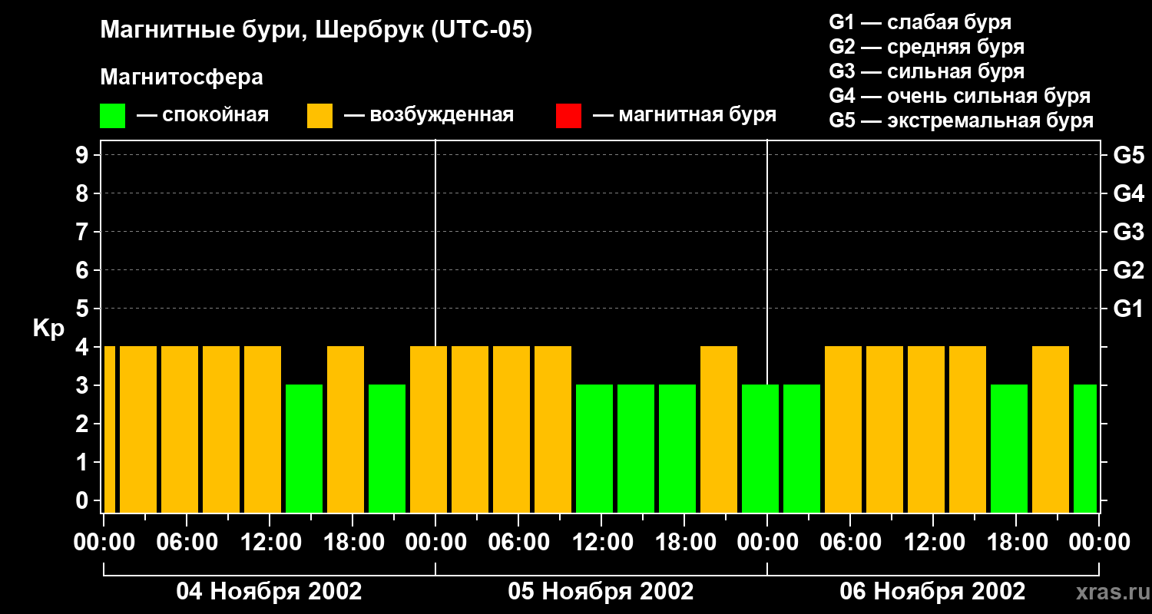This screenshot has width=1152, height=614.
Task: Click the '05 Ноября 2002' date label
Action: (601, 592)
